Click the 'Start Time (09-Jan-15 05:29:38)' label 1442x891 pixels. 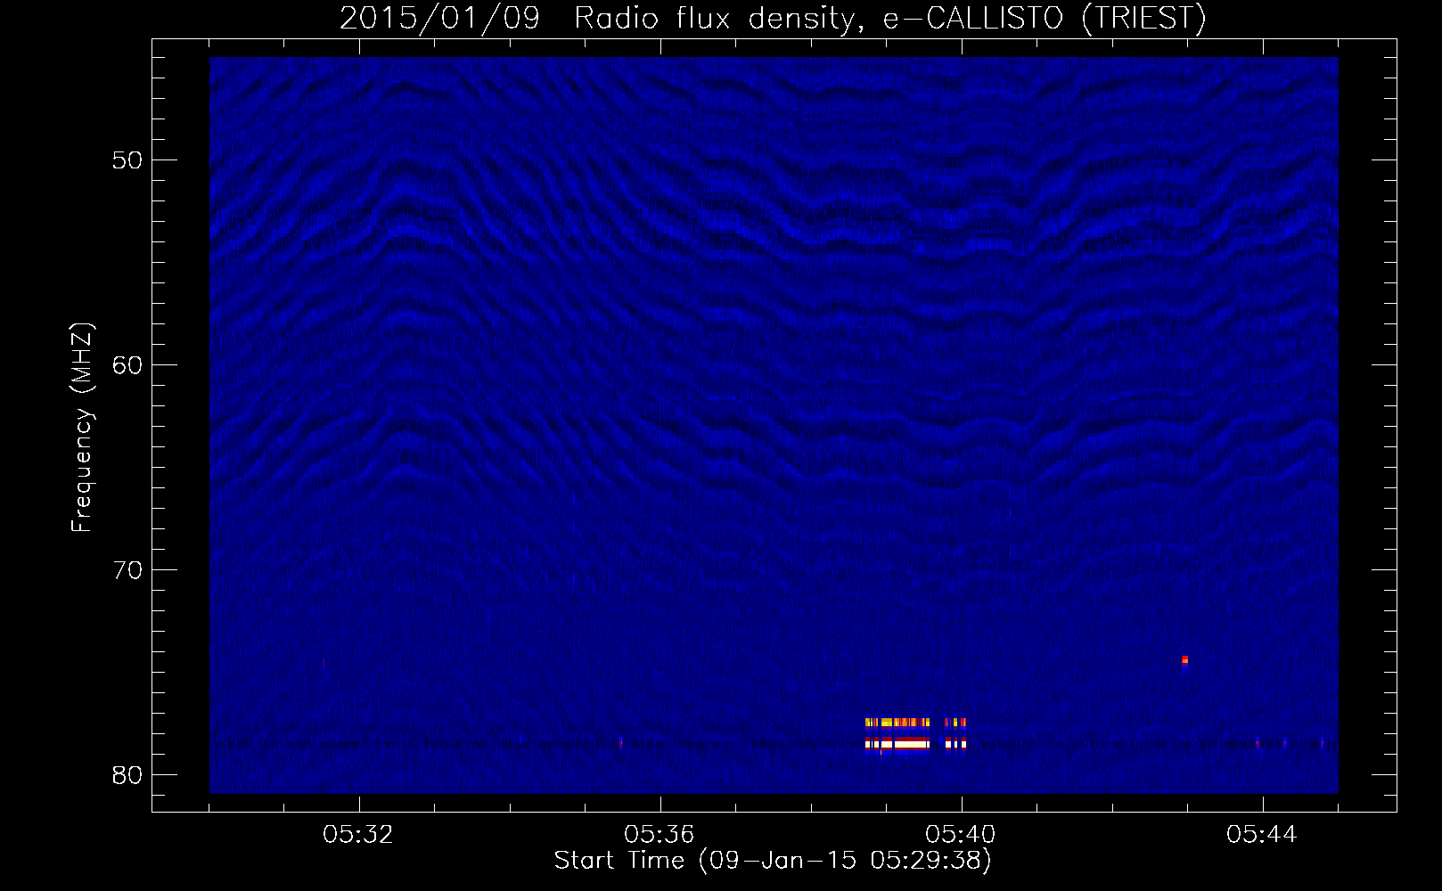click(773, 861)
